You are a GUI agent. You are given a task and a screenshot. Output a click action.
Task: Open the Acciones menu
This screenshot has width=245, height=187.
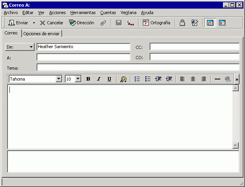point(57,13)
